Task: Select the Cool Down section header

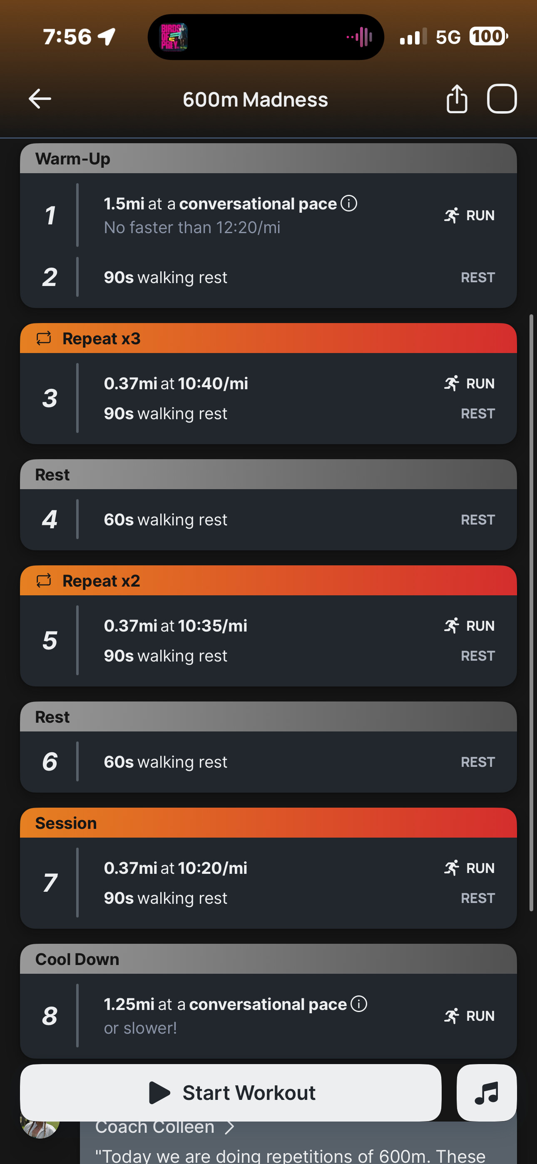Action: click(268, 959)
